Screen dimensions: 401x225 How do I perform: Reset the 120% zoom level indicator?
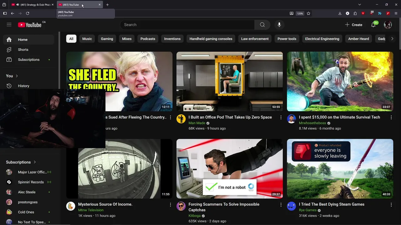(300, 13)
